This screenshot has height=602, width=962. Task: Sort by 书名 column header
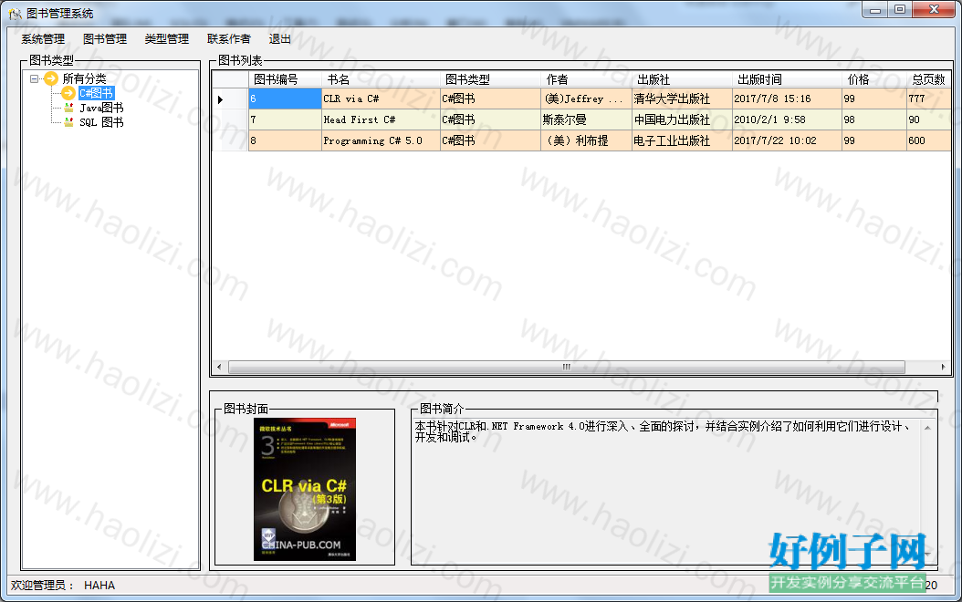click(x=381, y=79)
